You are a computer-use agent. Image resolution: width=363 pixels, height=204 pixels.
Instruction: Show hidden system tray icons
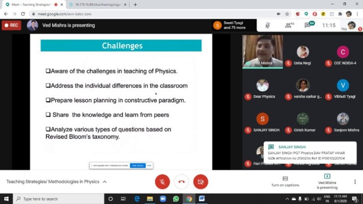point(287,199)
